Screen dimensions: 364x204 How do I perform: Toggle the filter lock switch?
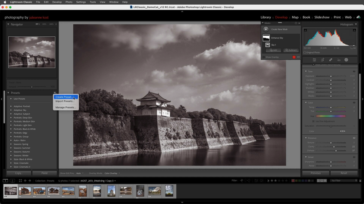(360, 181)
